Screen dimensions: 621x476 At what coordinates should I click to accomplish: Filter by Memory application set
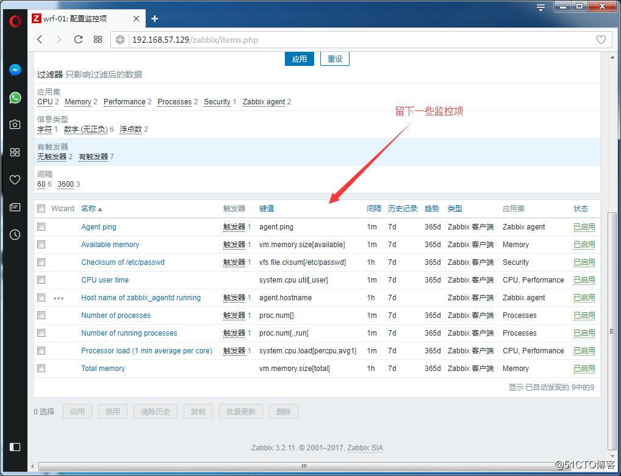pos(78,102)
